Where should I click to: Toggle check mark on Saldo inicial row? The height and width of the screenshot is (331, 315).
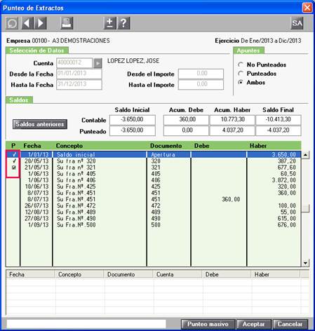click(14, 154)
